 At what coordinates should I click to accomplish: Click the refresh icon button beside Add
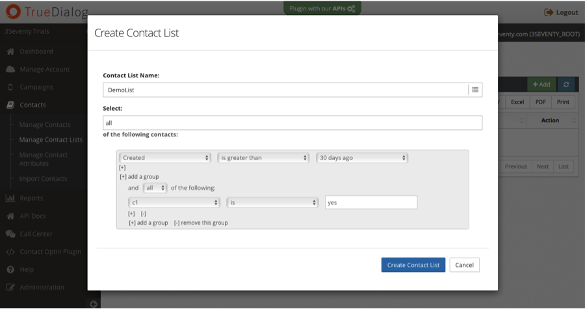click(566, 85)
